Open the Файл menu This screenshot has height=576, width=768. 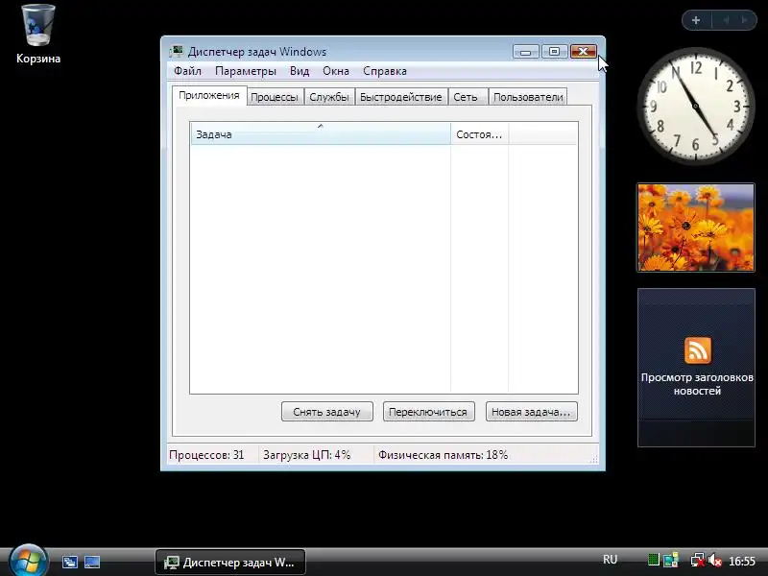pos(187,71)
